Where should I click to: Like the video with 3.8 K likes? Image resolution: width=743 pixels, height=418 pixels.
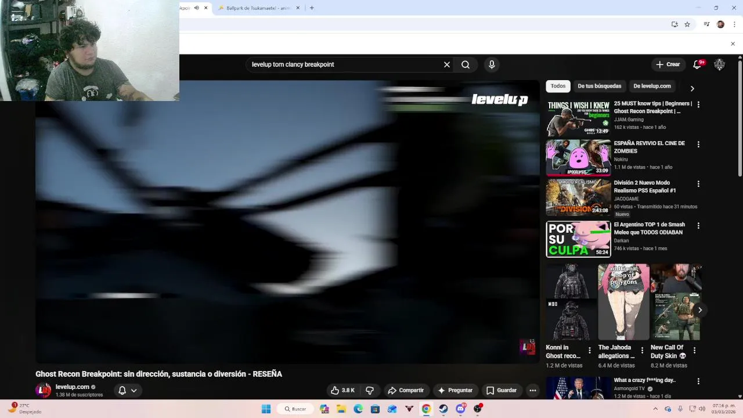(x=342, y=390)
